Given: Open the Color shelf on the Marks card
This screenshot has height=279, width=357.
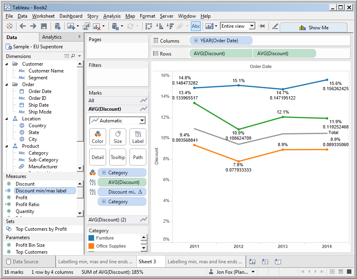Looking at the screenshot, I should click(x=97, y=137).
